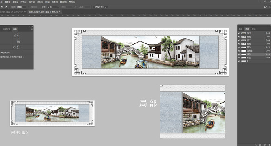
Task: Click the large framed water-town artwork
Action: [150, 52]
